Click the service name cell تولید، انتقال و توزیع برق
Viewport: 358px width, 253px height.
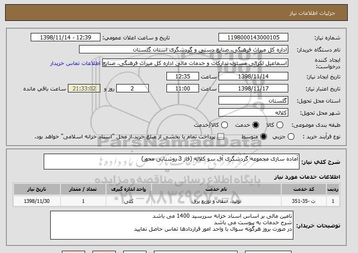coord(216,201)
